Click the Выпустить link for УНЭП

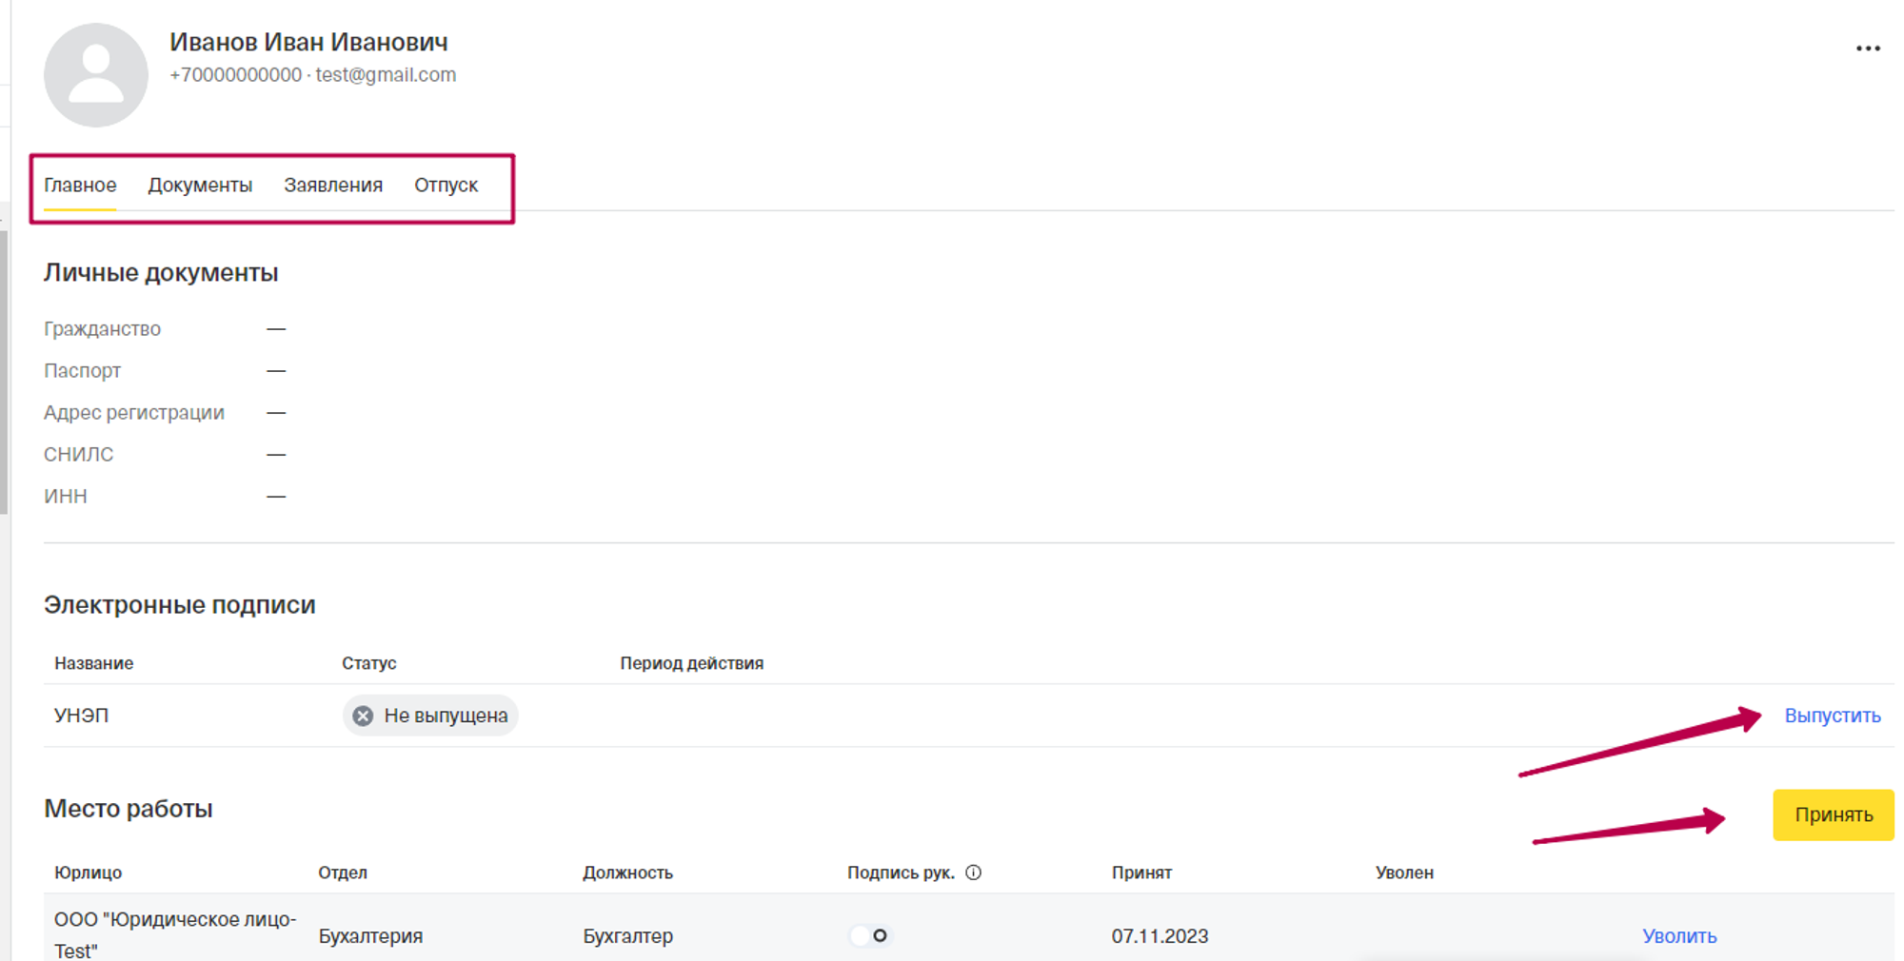coord(1832,716)
